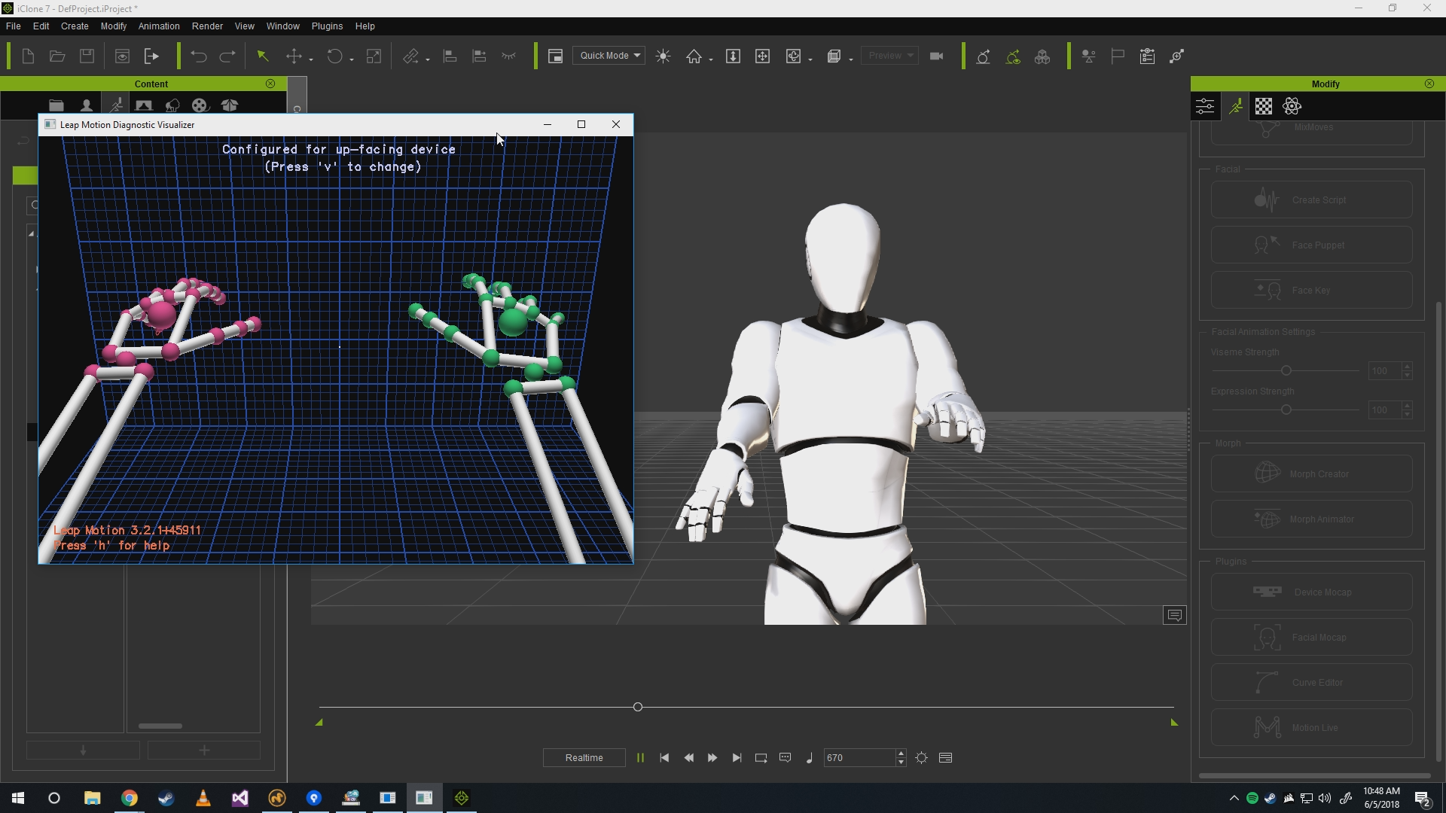Click the Open Project folder icon
The height and width of the screenshot is (813, 1446).
[x=57, y=56]
